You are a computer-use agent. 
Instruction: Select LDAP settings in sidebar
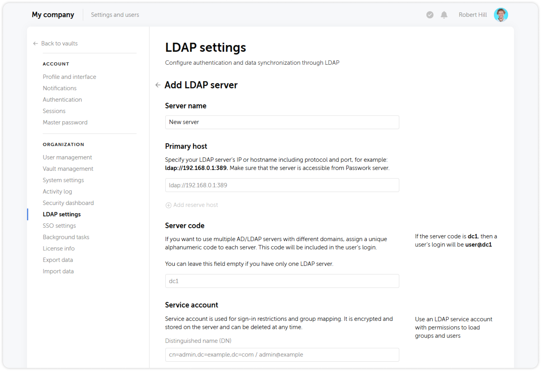[62, 214]
